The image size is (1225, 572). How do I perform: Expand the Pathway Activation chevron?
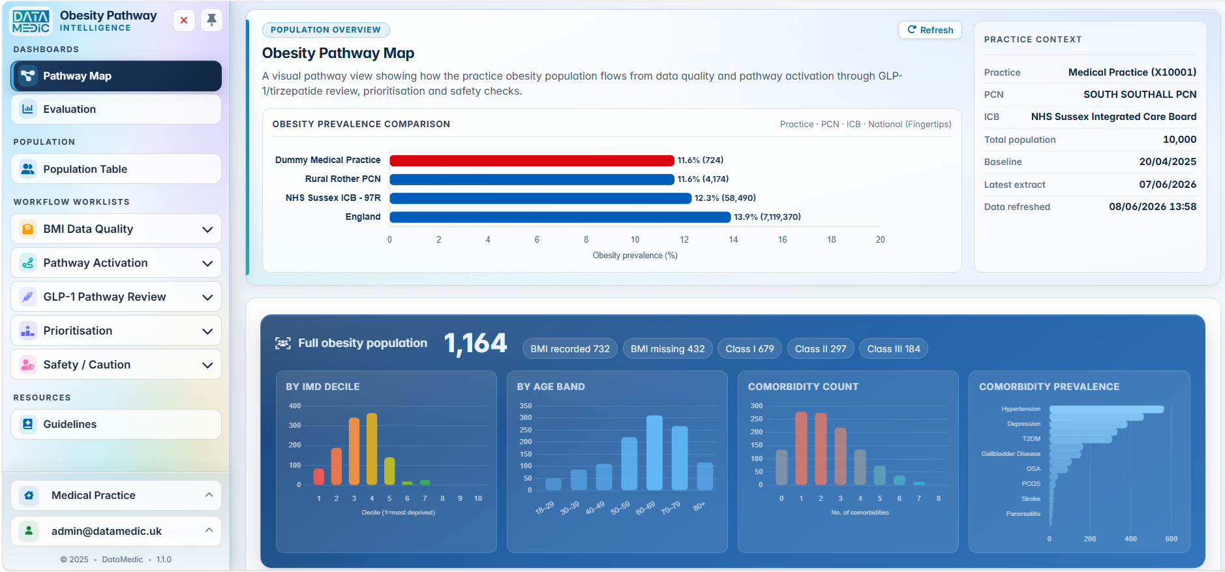point(207,263)
